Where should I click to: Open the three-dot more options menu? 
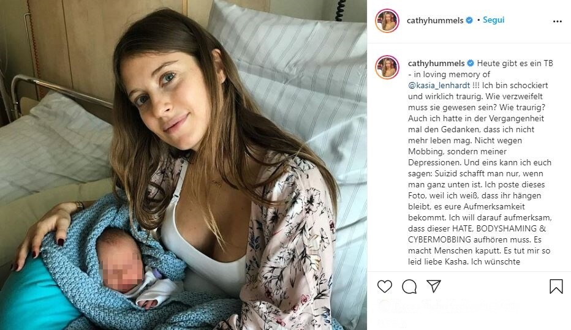coord(557,21)
